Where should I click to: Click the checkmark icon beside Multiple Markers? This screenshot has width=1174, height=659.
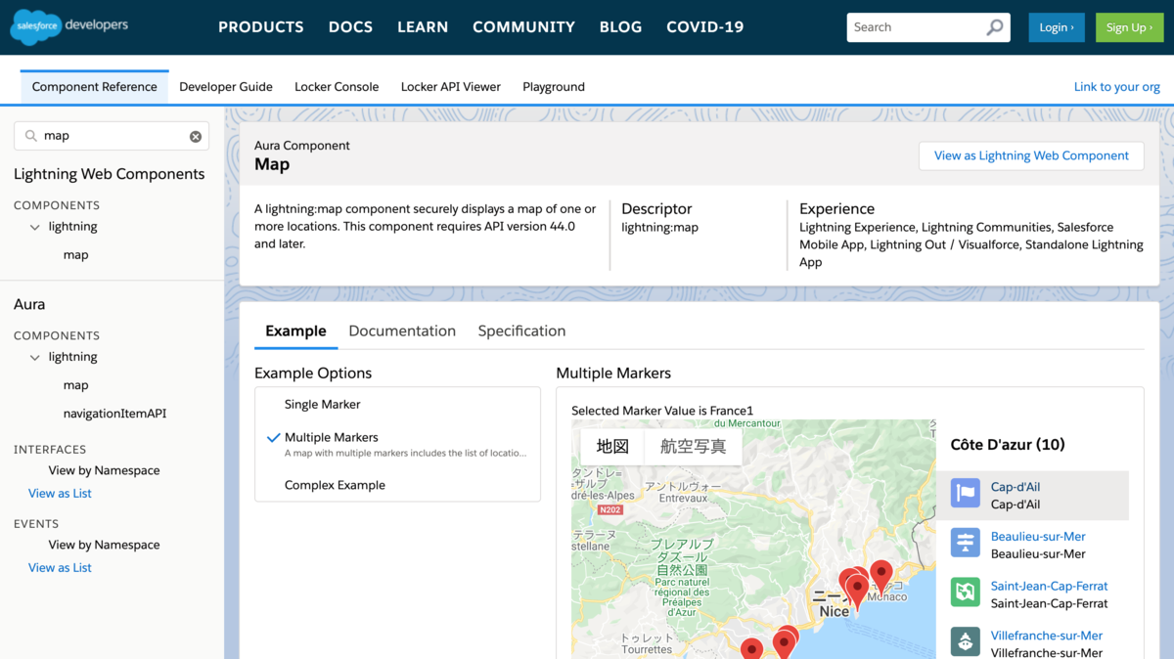pos(273,438)
